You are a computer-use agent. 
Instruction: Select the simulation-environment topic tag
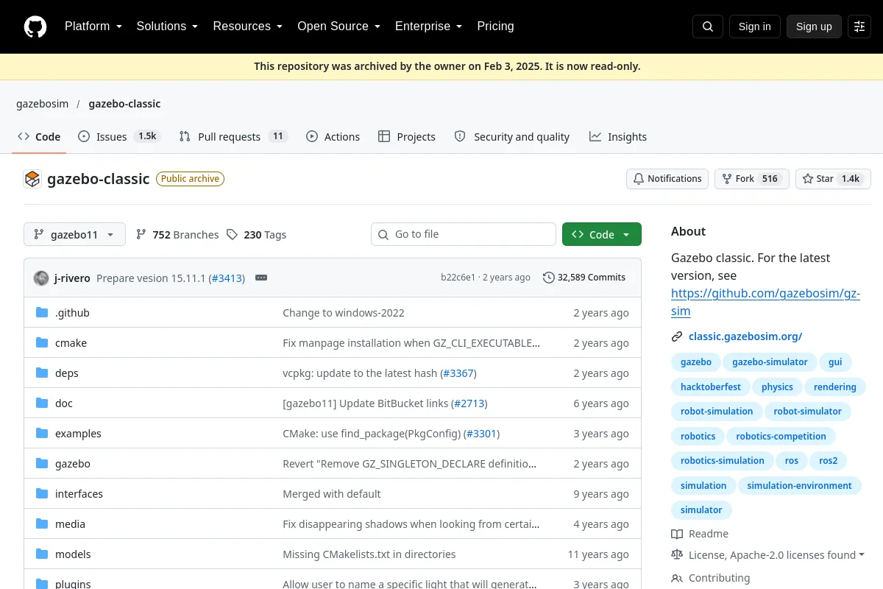799,486
